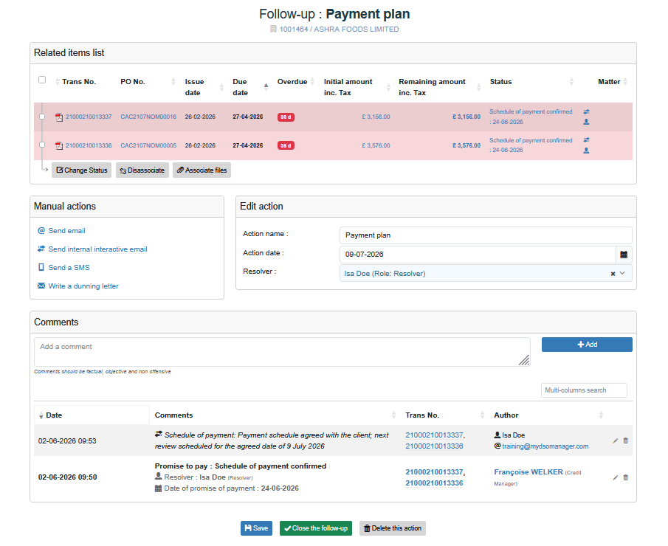Open status link for £3,156.00 invoice

pyautogui.click(x=531, y=117)
